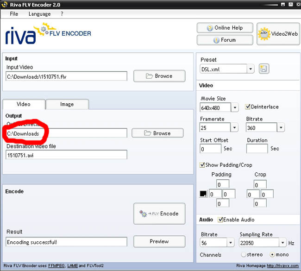The image size is (301, 271).
Task: Click the bottom Crop value field
Action: (260, 203)
